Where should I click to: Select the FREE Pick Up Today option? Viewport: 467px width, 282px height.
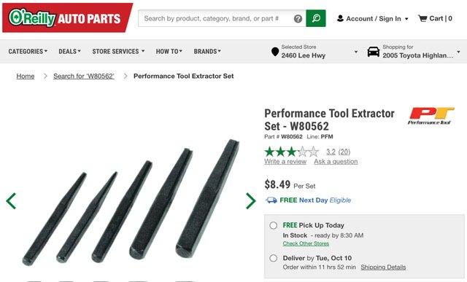click(274, 225)
